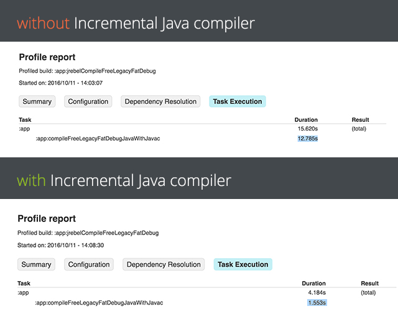The height and width of the screenshot is (324, 398).
Task: Select the :app row showing 15.620s
Action: click(25, 129)
